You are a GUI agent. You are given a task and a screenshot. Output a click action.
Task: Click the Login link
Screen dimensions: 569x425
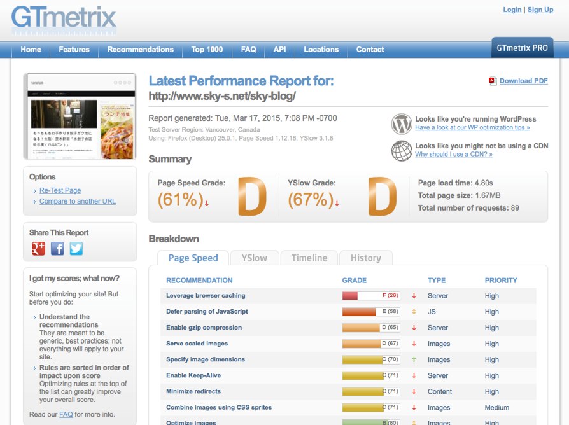pos(512,10)
